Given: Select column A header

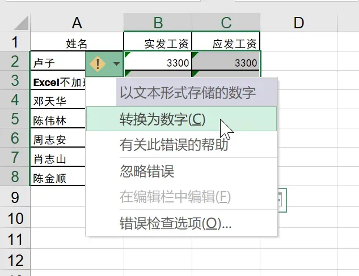Looking at the screenshot, I should pyautogui.click(x=77, y=23).
